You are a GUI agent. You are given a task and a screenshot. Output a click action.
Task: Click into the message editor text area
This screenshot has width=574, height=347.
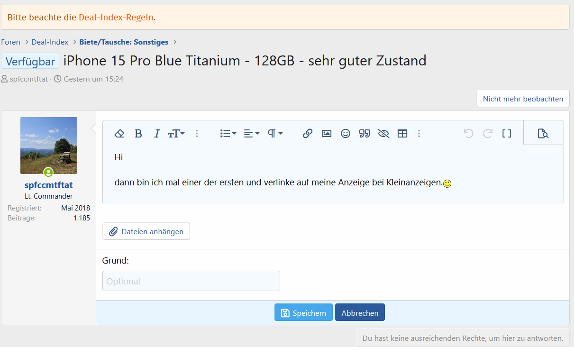coord(333,174)
